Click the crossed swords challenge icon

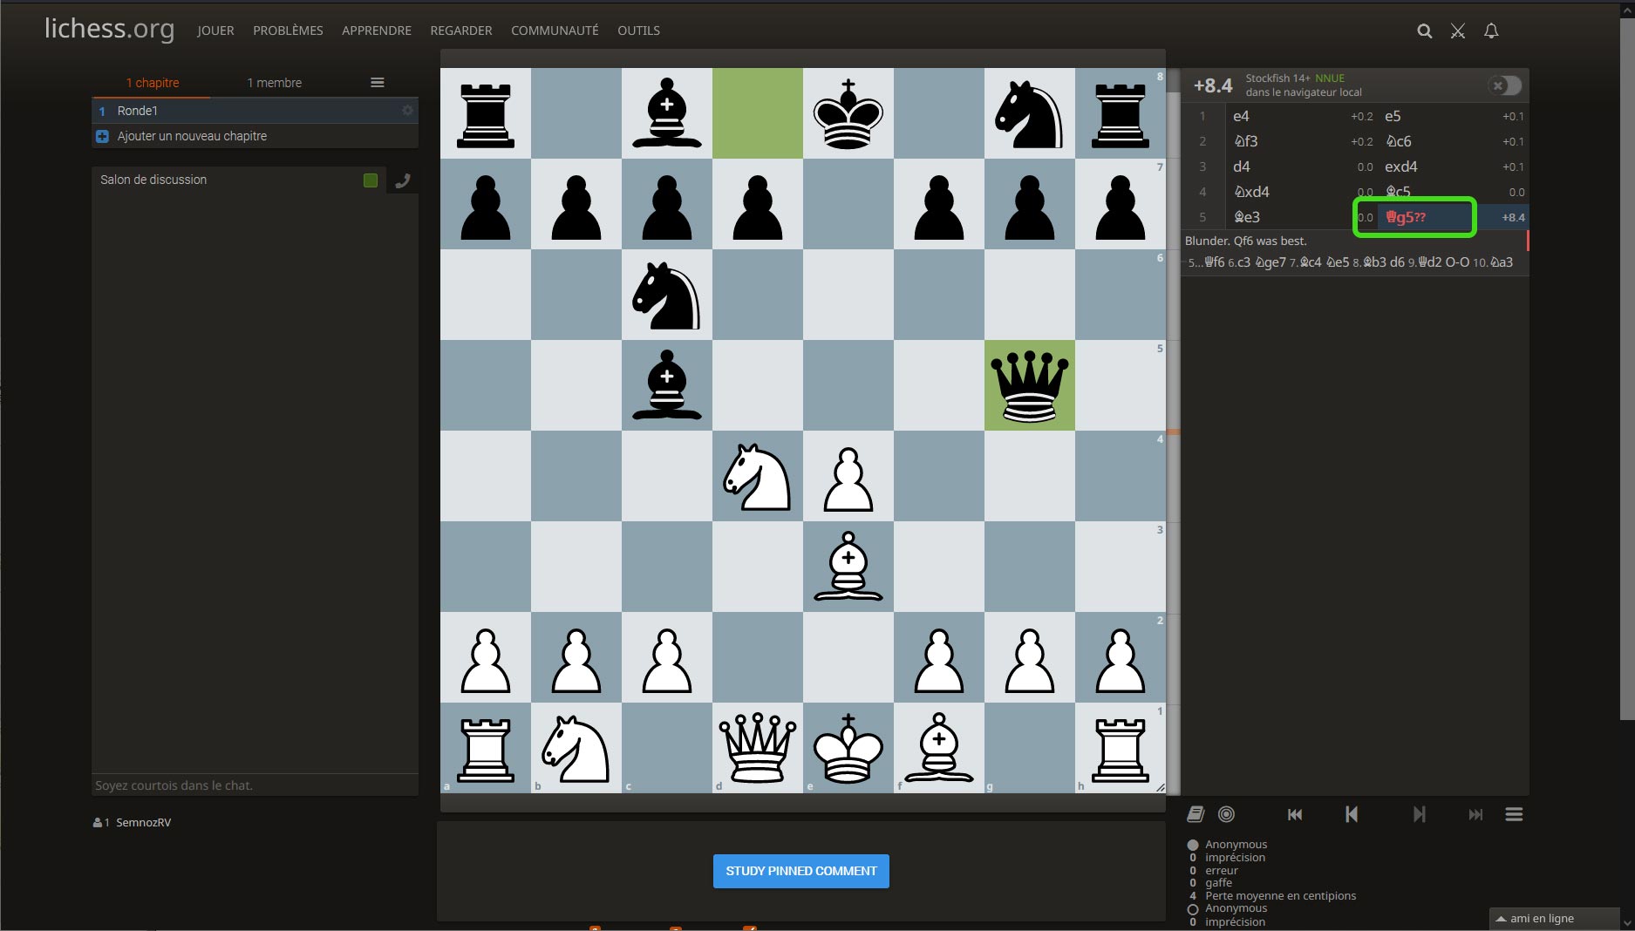tap(1457, 31)
